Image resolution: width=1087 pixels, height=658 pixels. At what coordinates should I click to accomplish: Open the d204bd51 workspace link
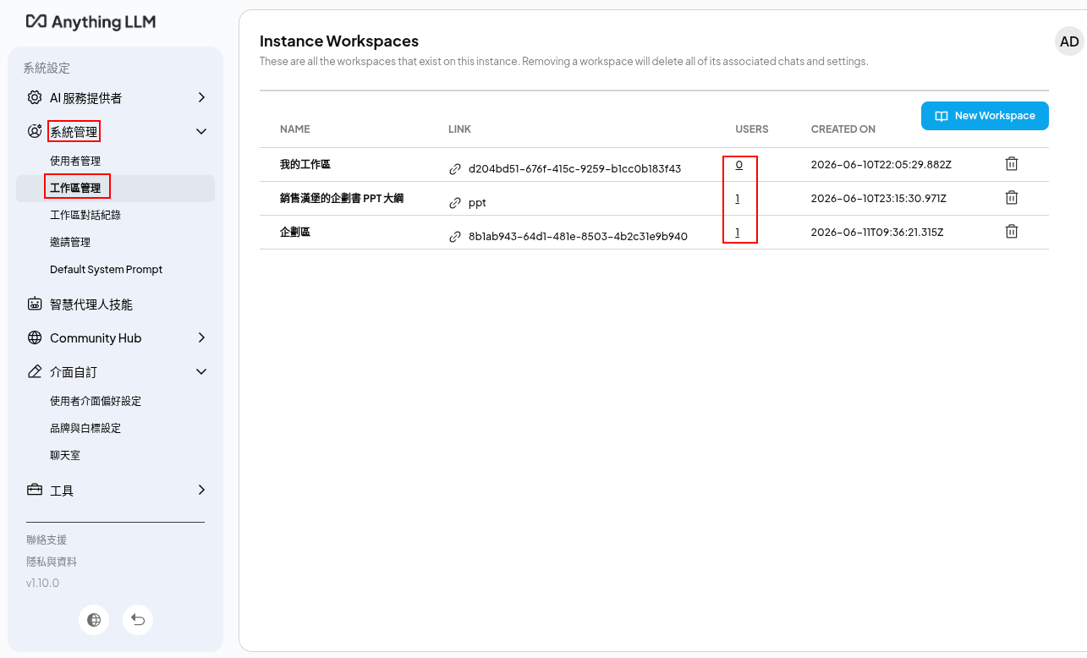[x=574, y=168]
